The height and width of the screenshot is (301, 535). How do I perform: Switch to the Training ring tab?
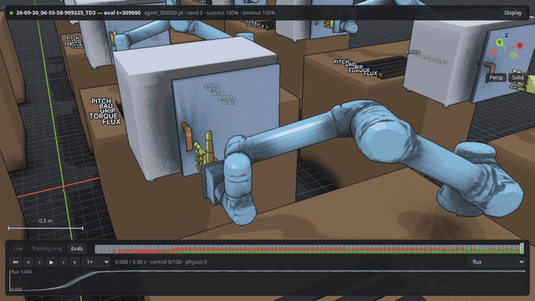coord(47,248)
